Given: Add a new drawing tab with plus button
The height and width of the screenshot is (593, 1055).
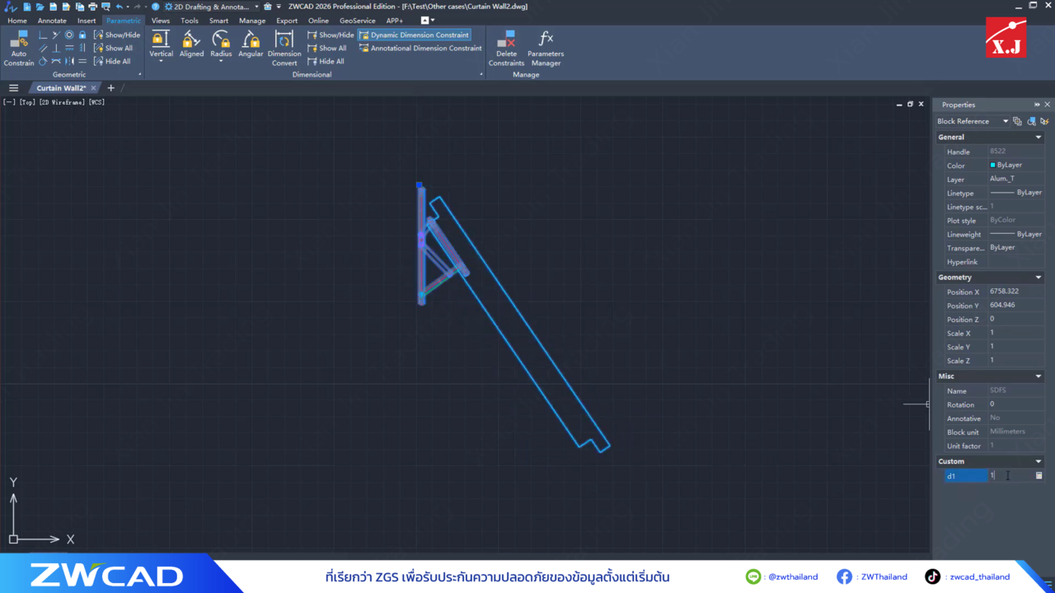Looking at the screenshot, I should [x=110, y=88].
